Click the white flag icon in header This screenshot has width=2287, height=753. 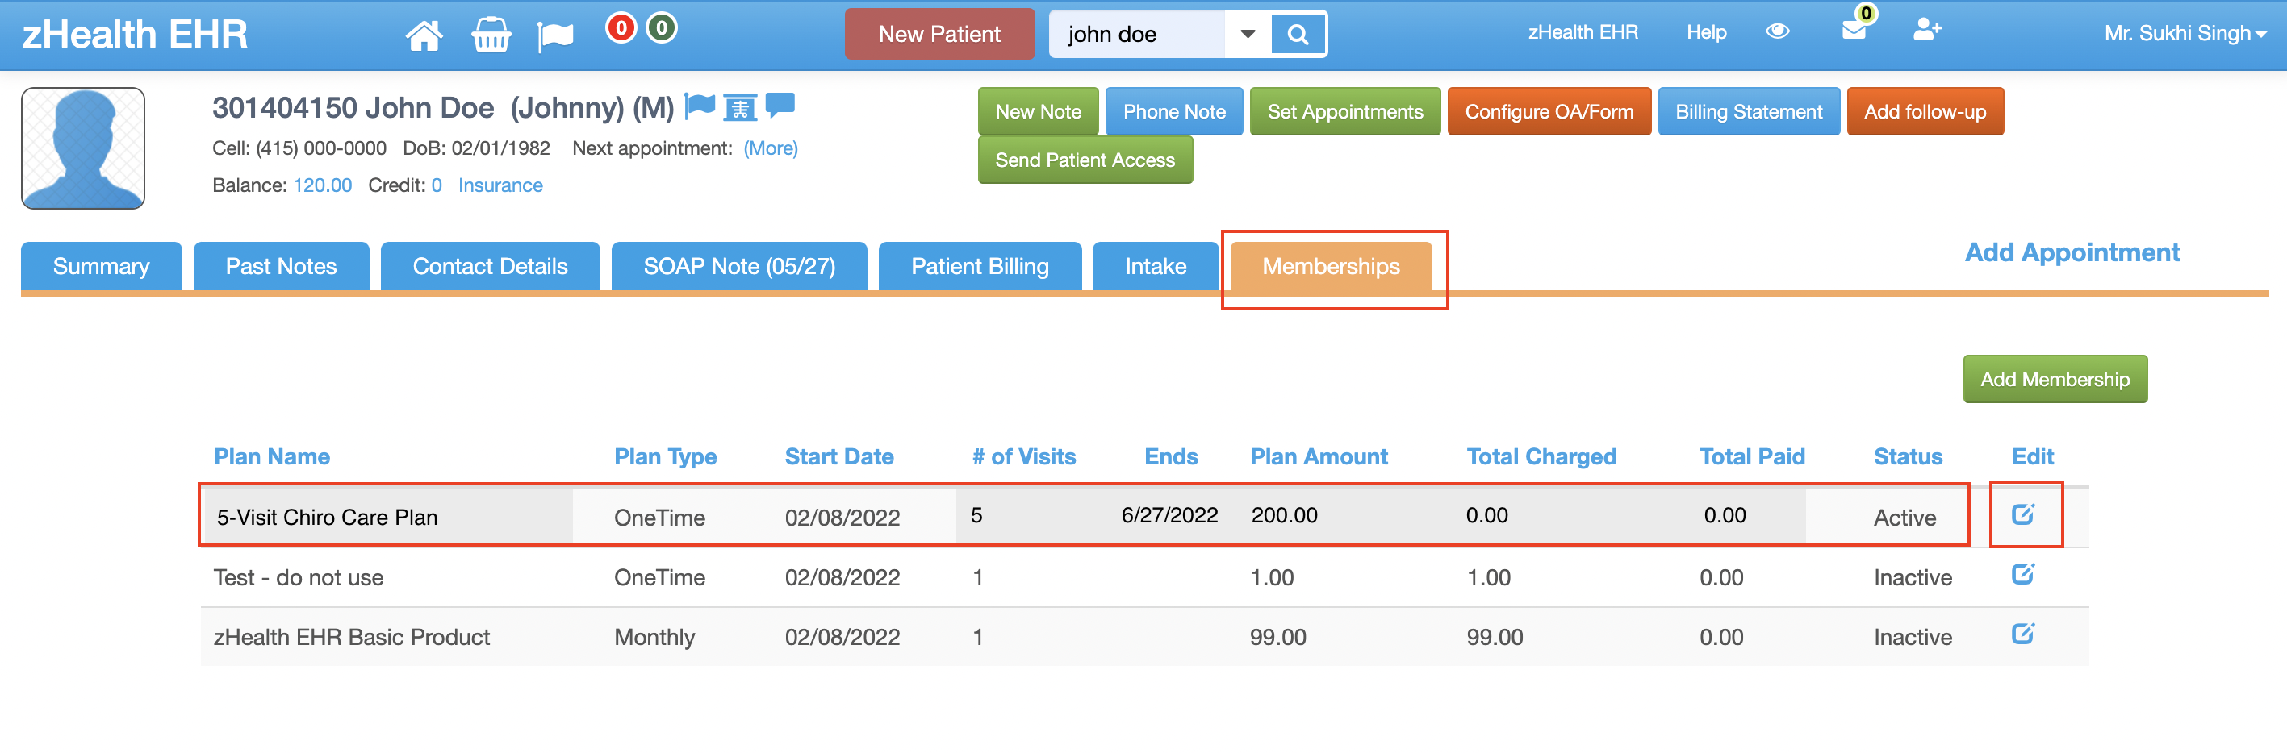[x=556, y=36]
